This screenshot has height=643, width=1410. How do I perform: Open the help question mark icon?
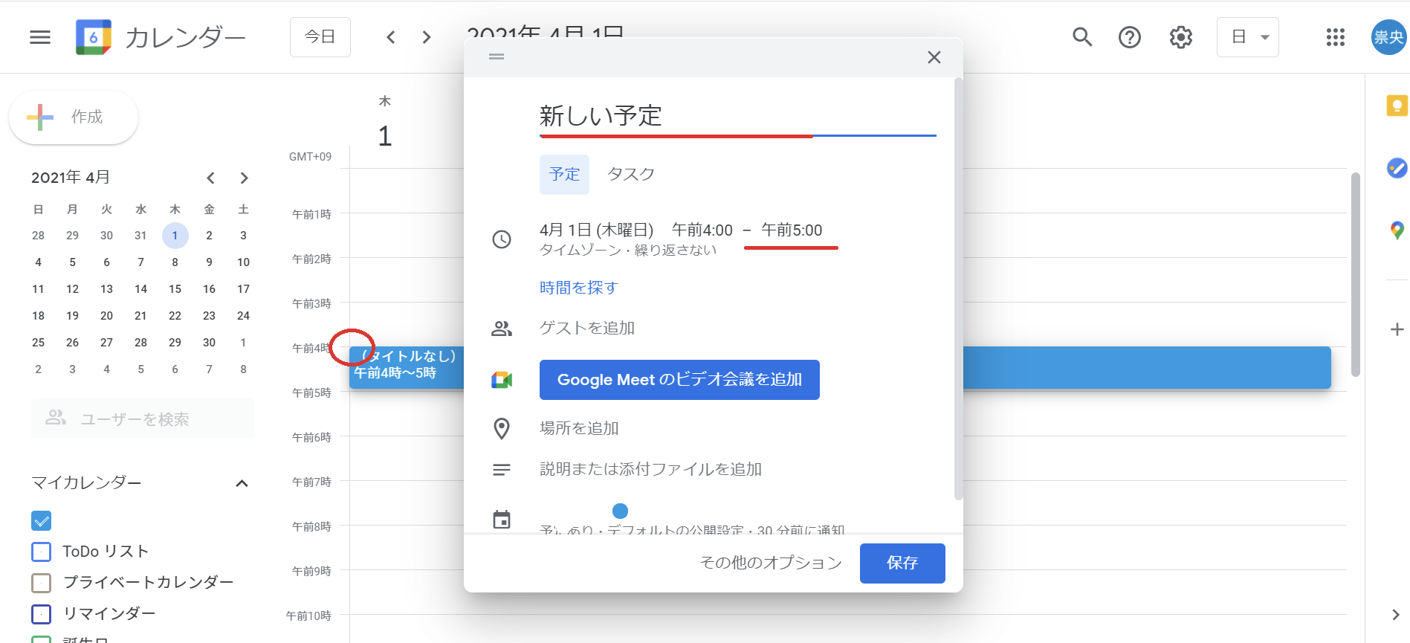[x=1130, y=37]
